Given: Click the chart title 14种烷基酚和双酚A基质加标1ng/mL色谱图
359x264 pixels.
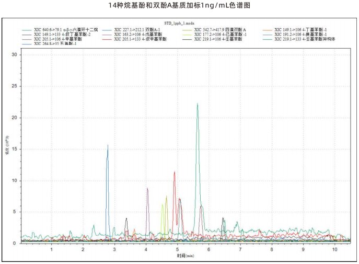Looking at the screenshot, I should coord(179,5).
